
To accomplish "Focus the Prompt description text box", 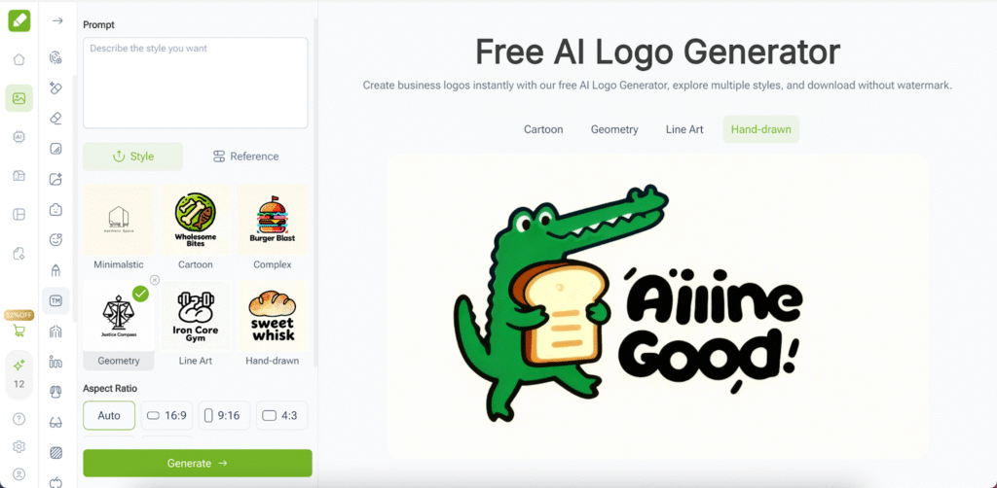I will tap(195, 84).
